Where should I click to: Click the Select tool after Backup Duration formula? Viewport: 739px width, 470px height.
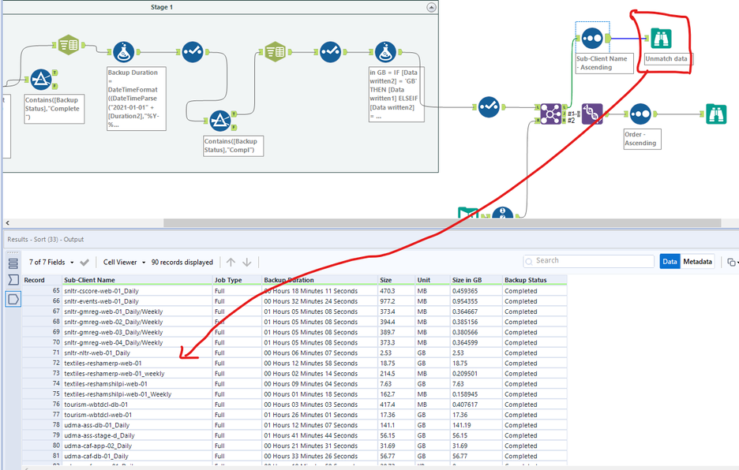click(193, 52)
